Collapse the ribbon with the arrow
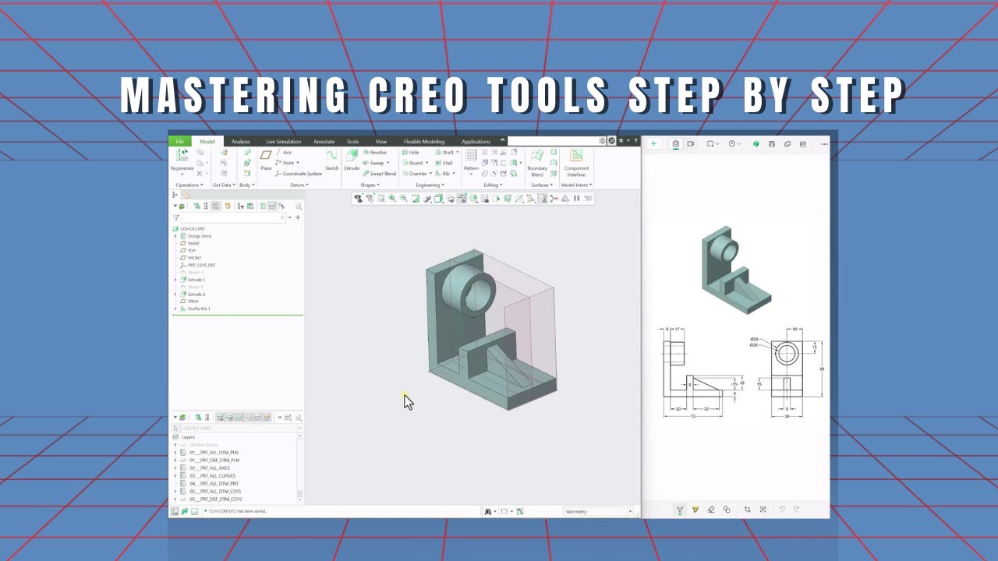 click(503, 141)
